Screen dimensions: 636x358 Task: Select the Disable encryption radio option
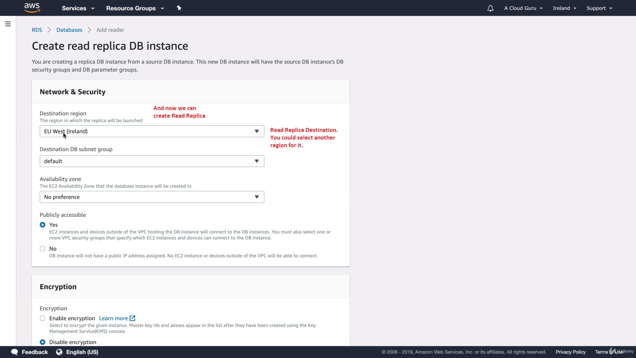click(42, 342)
